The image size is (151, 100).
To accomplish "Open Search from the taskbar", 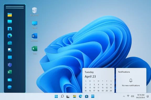I will [62, 96].
